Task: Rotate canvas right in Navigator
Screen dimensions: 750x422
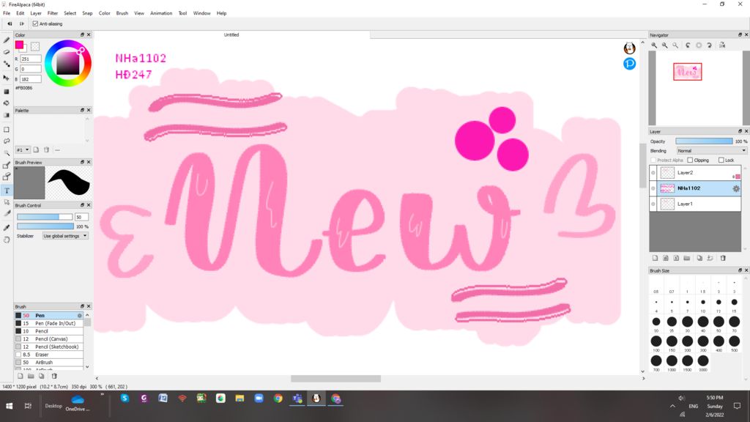Action: pyautogui.click(x=709, y=45)
